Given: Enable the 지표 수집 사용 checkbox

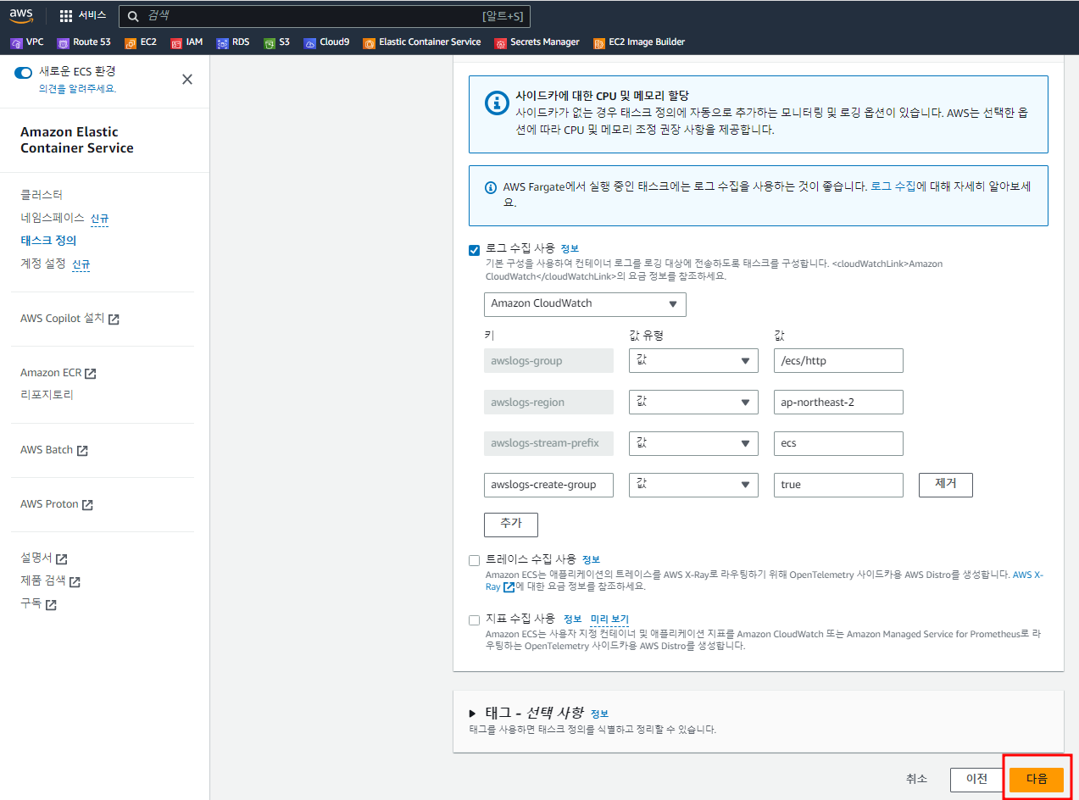Looking at the screenshot, I should coord(474,619).
